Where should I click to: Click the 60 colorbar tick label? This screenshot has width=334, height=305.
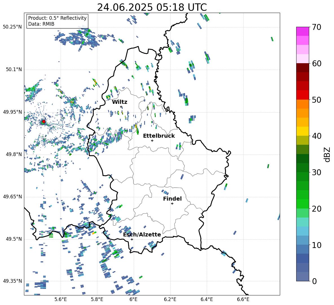[x=317, y=63]
